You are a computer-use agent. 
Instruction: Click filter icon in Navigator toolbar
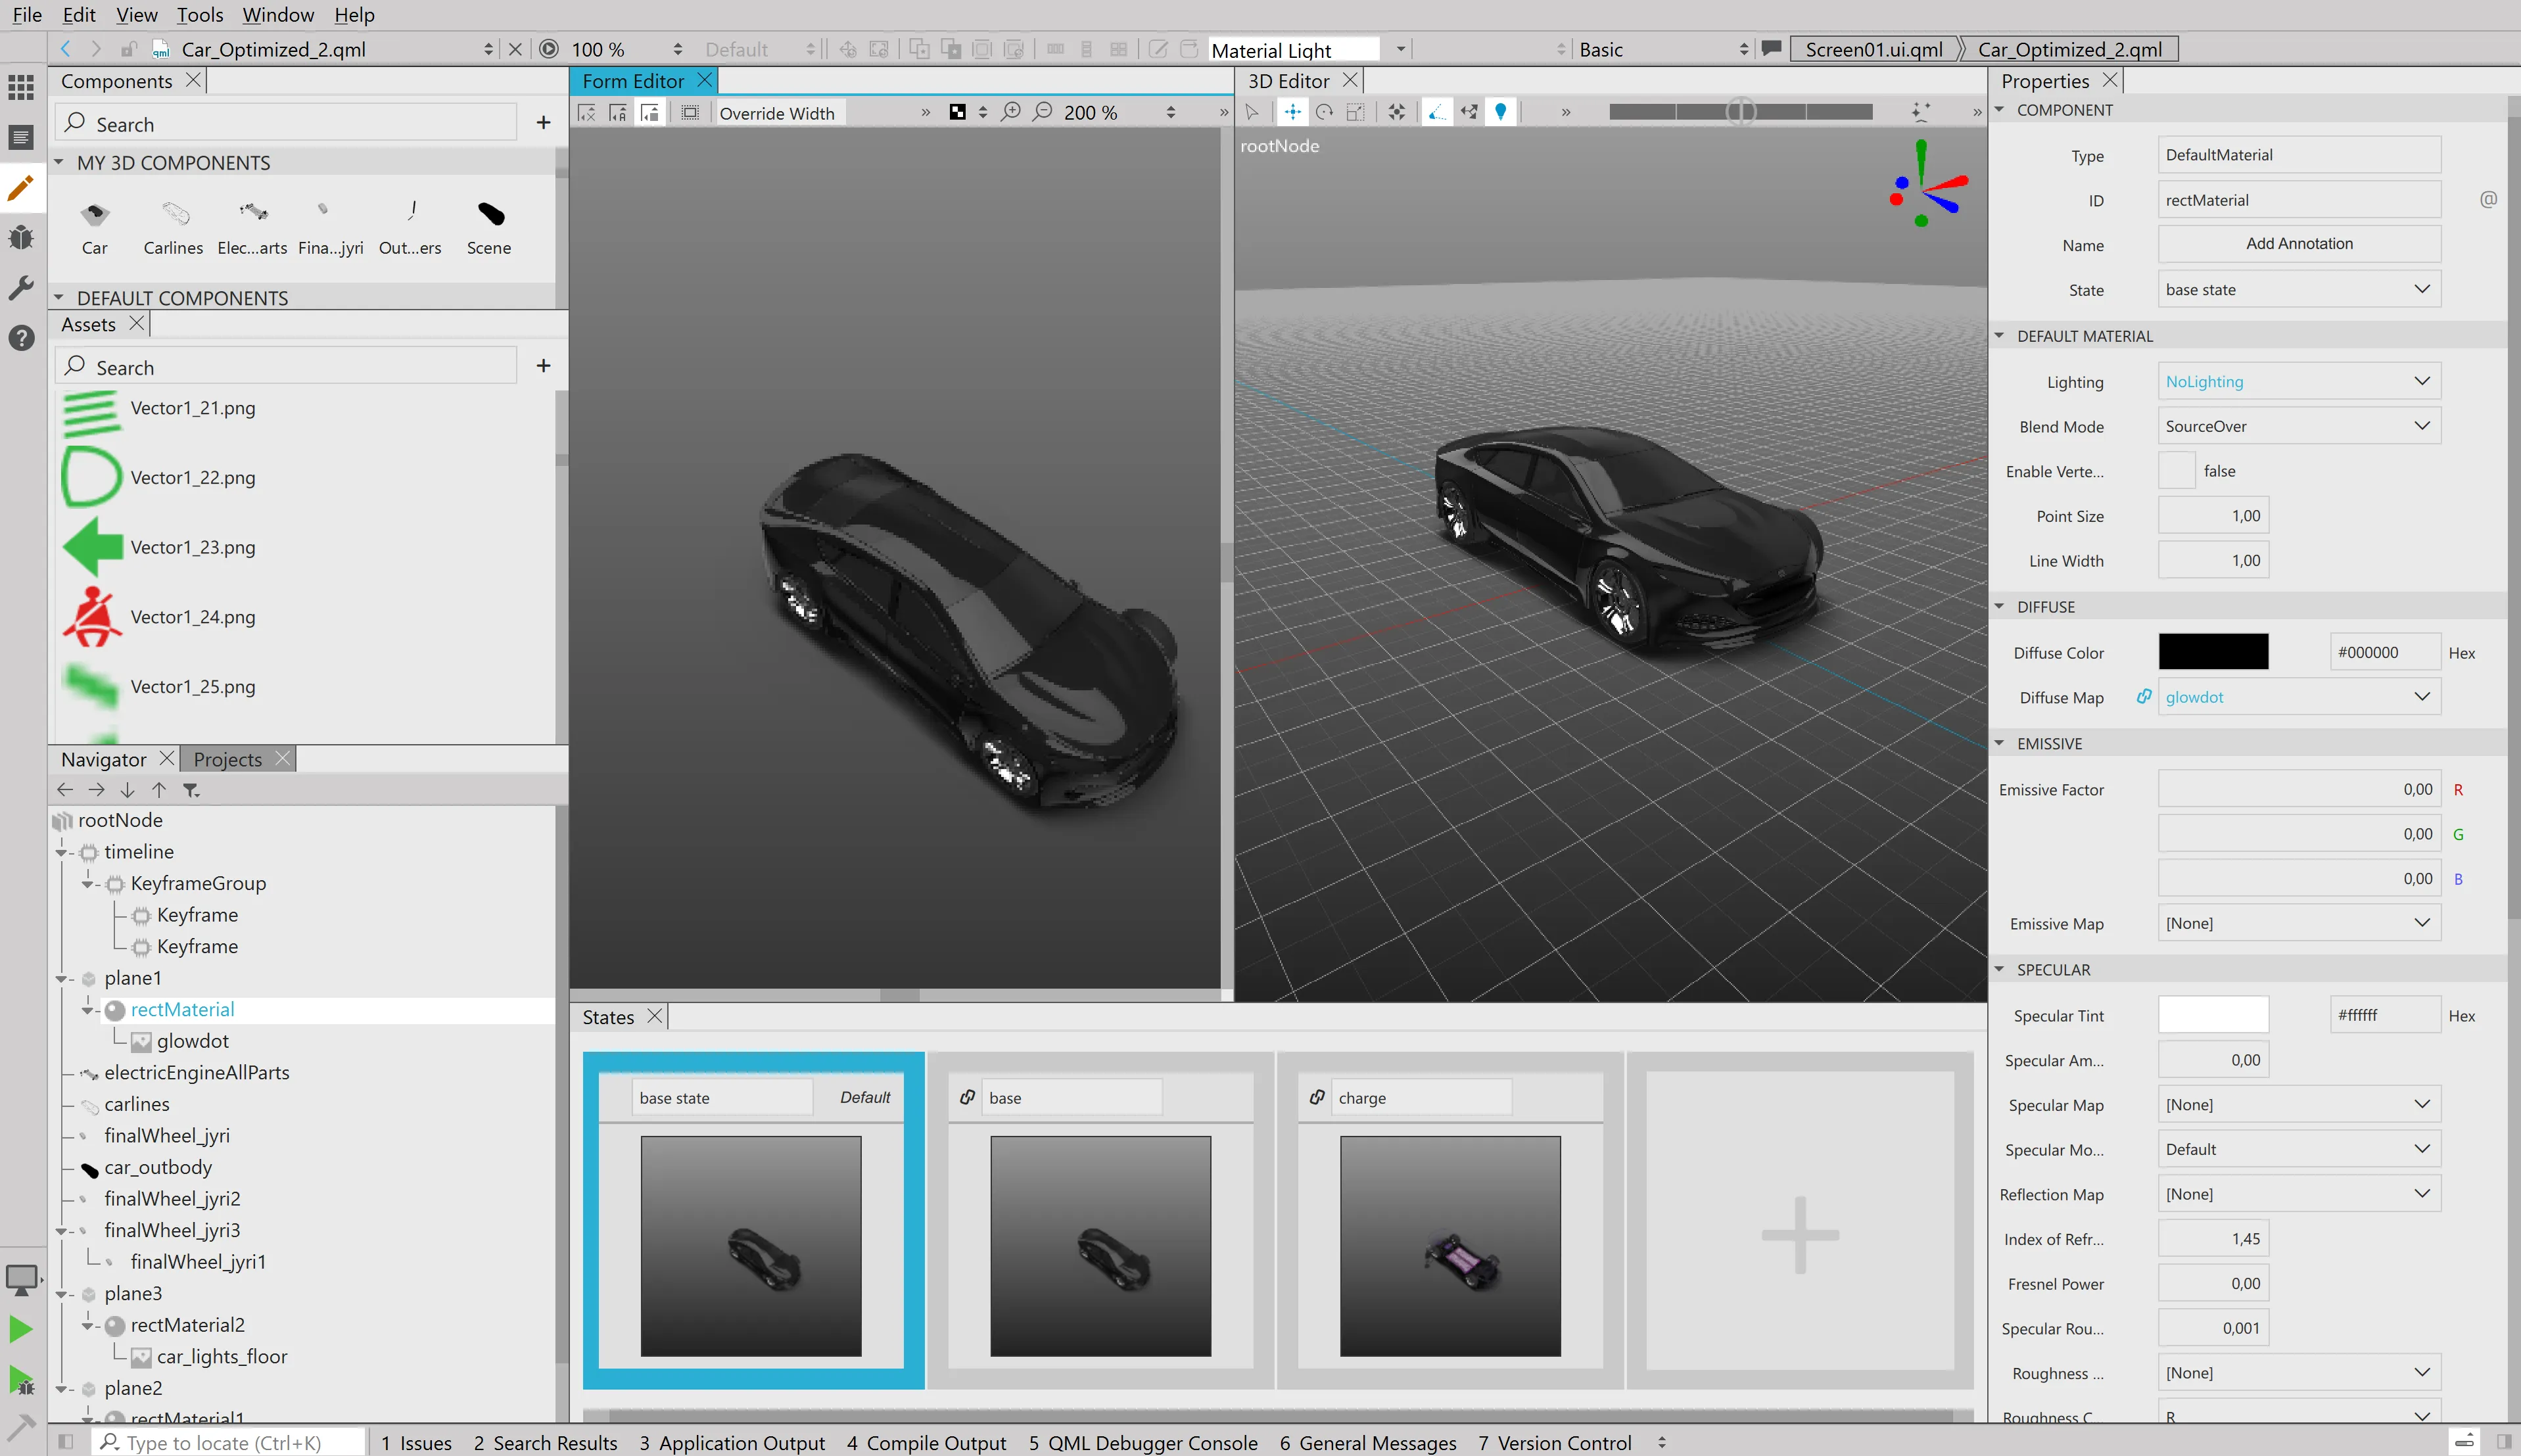click(191, 790)
